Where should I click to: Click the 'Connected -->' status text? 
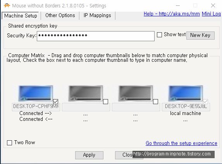pos(36,113)
